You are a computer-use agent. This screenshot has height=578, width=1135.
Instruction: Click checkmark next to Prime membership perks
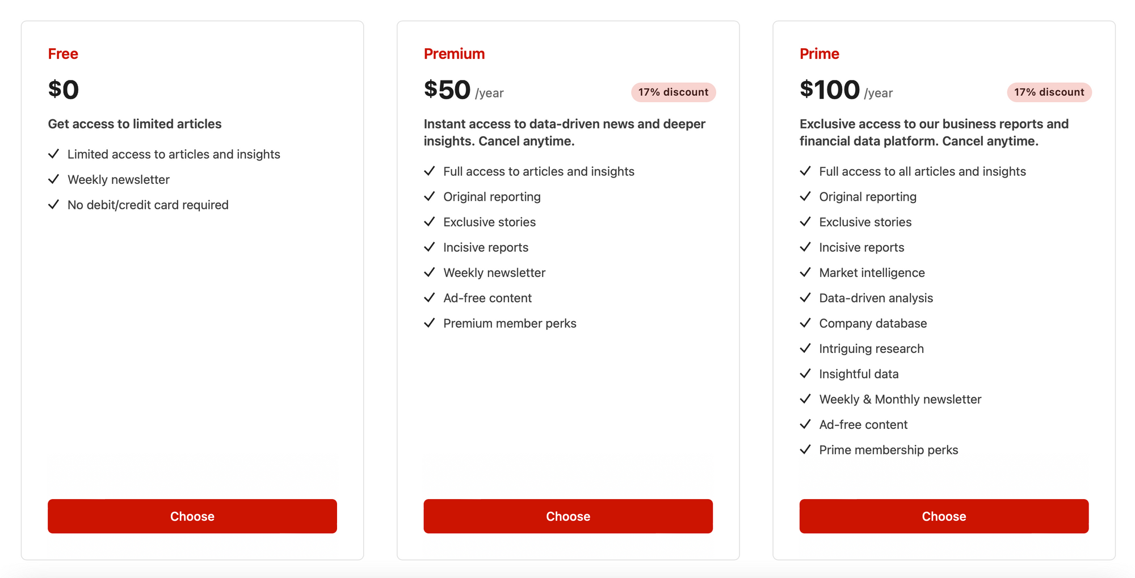pos(805,449)
